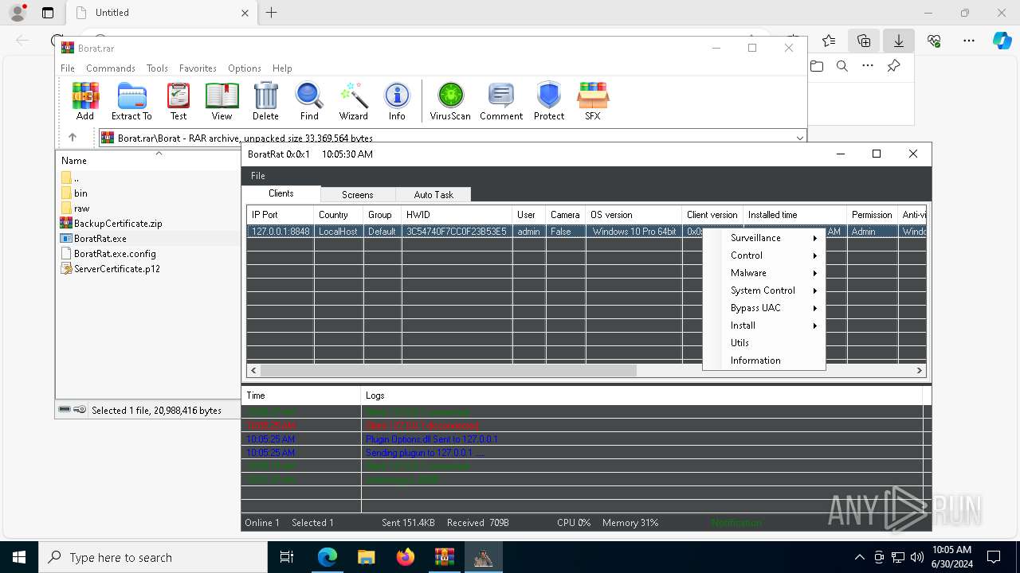Screen dimensions: 1020x573
Task: Select the Clients tab
Action: click(281, 193)
